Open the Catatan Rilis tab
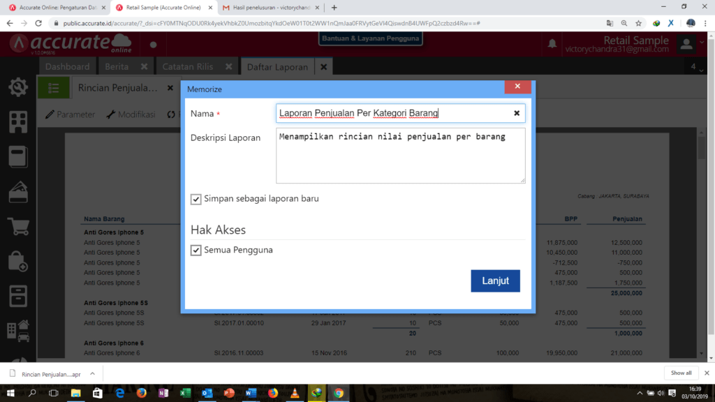This screenshot has width=715, height=402. [x=188, y=67]
